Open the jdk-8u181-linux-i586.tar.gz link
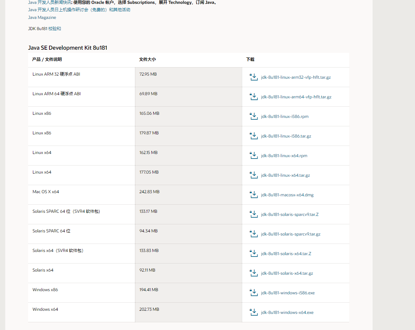The width and height of the screenshot is (415, 330). [286, 136]
